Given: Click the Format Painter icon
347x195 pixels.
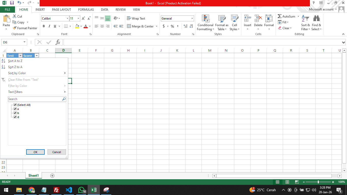Looking at the screenshot, I should (x=15, y=28).
